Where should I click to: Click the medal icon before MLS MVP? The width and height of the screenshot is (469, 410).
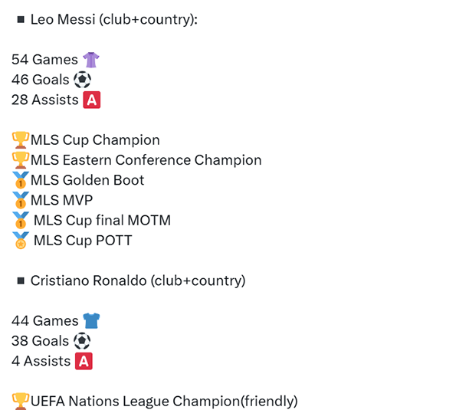tap(21, 200)
